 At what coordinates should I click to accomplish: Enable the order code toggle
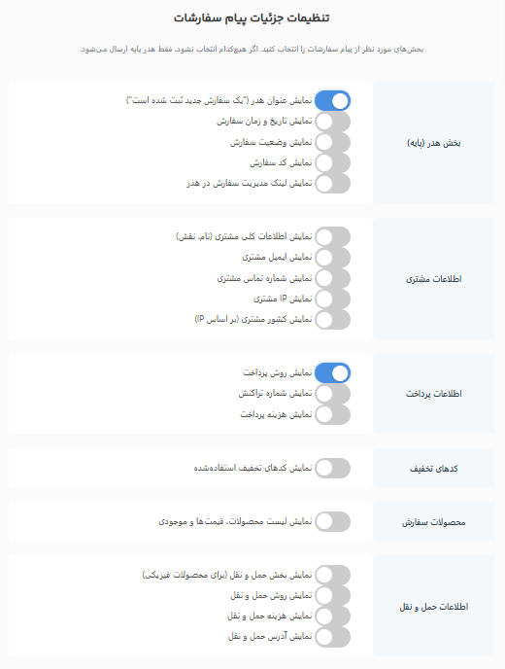pos(332,163)
